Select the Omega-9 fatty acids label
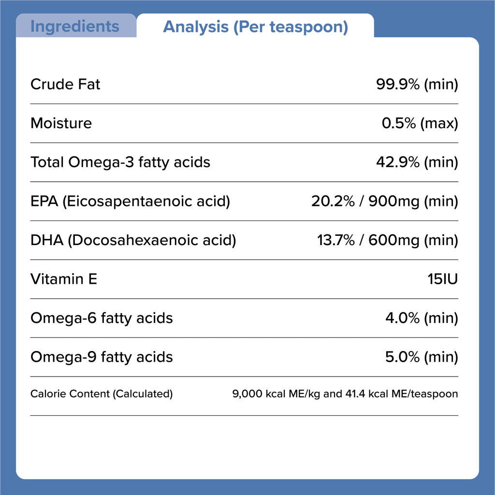 pyautogui.click(x=102, y=357)
